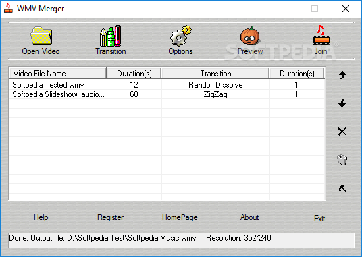Click the Resolution: 352*240 status text

click(x=238, y=238)
